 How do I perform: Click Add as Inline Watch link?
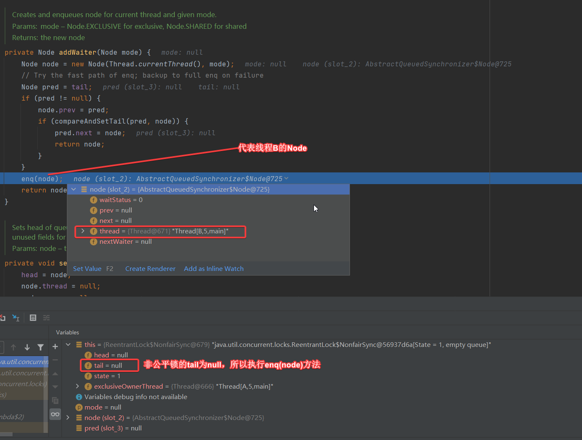(214, 269)
